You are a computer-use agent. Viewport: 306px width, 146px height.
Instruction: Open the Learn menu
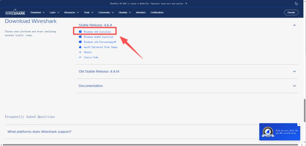54,12
